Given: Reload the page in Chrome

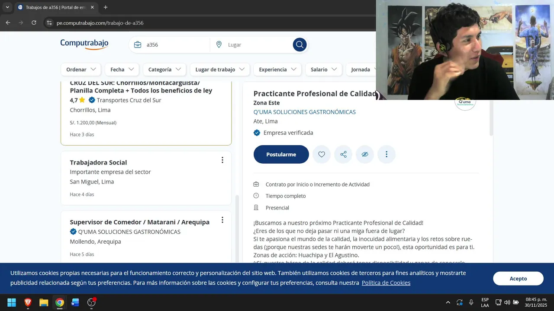Looking at the screenshot, I should tap(34, 22).
